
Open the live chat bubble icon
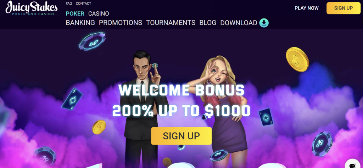point(352,165)
